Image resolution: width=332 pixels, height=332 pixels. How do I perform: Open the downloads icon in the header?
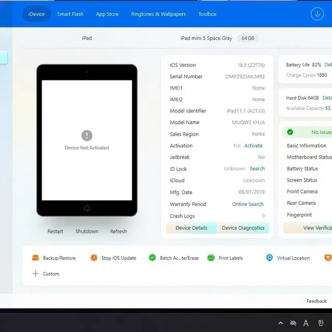pos(317,14)
